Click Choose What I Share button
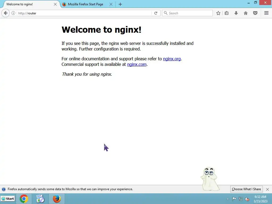272x204 pixels. pyautogui.click(x=246, y=189)
